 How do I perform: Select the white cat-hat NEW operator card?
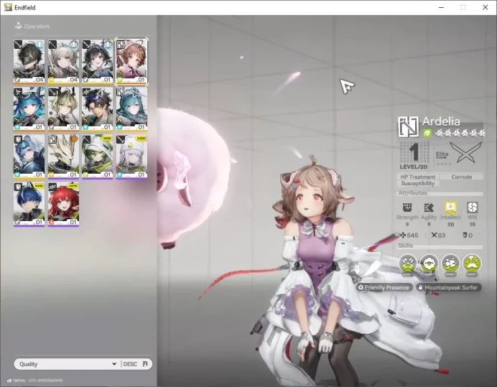(131, 157)
